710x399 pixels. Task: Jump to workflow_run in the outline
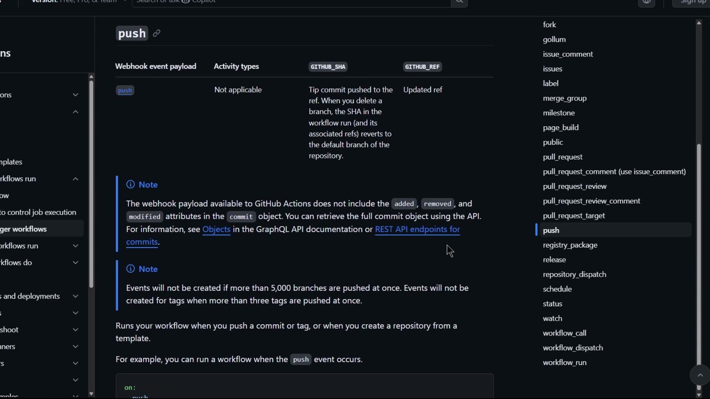(x=565, y=363)
